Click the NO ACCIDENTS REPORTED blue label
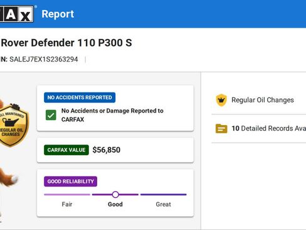306x230 pixels. 80,97
